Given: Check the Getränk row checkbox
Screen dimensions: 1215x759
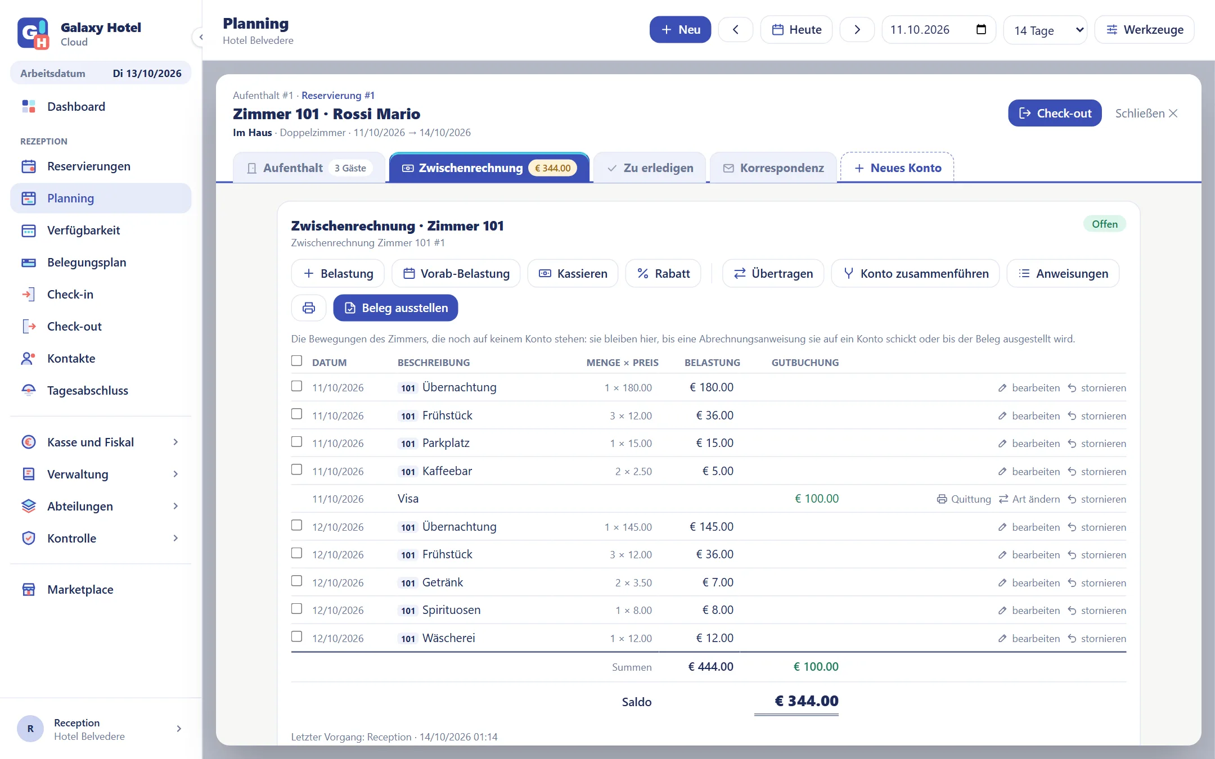Looking at the screenshot, I should (296, 581).
